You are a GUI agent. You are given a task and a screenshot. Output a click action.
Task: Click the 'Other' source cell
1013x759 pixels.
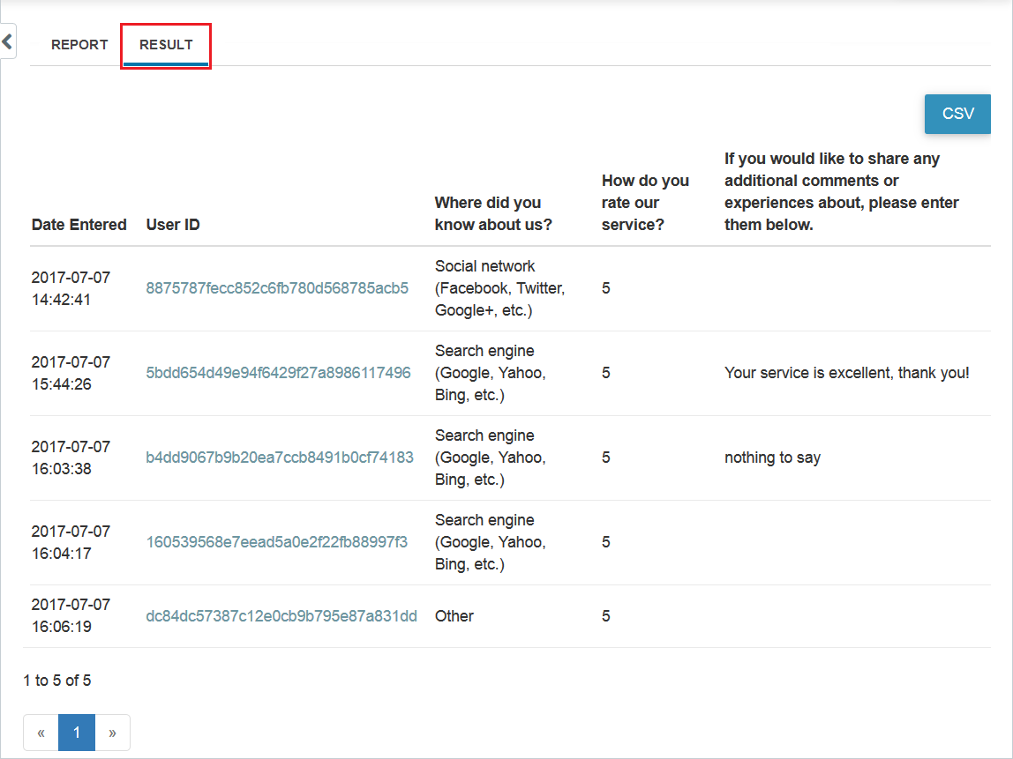454,616
